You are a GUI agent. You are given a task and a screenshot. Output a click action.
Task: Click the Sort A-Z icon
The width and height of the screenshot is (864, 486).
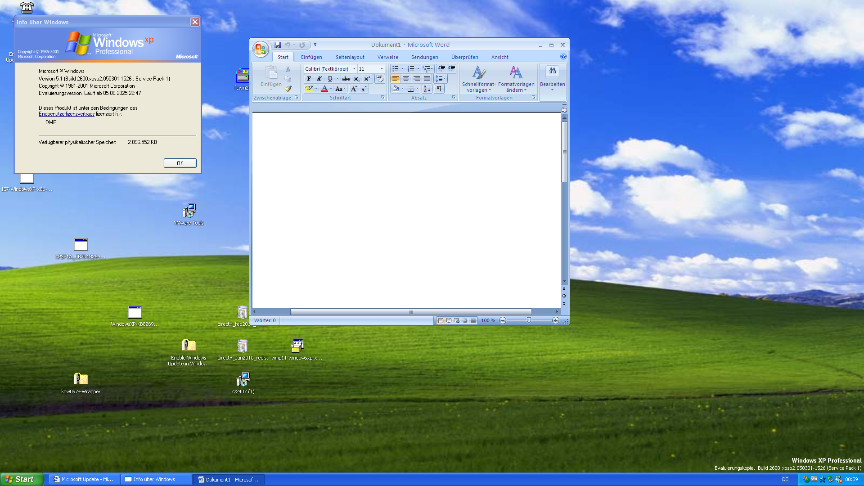point(427,89)
